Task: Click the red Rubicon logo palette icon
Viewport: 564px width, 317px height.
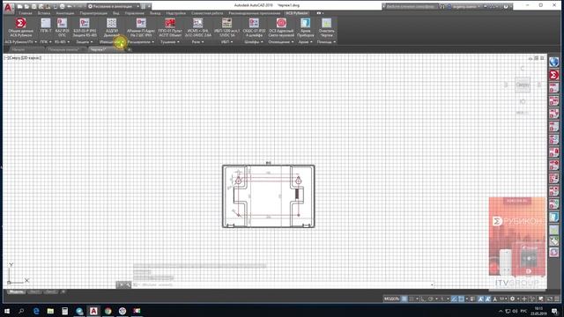Action: pos(554,75)
